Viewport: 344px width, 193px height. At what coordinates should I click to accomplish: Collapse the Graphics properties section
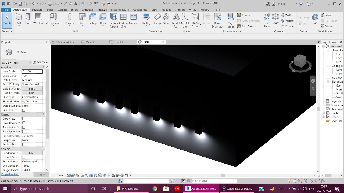(44, 67)
